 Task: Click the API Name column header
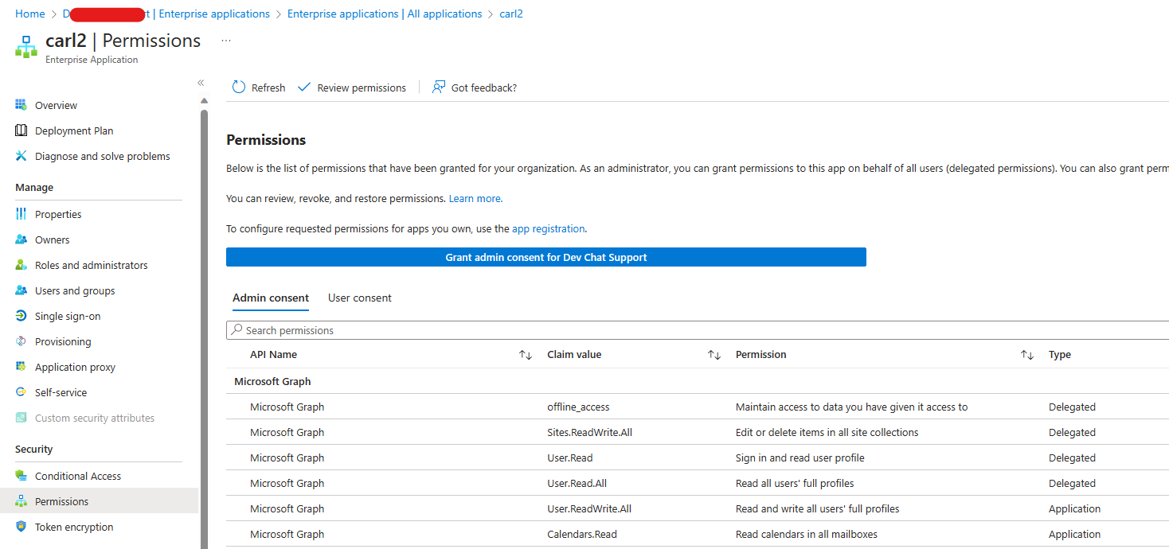(x=273, y=355)
